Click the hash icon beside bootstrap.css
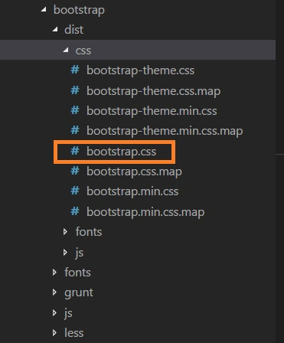This screenshot has height=343, width=284. coord(75,151)
